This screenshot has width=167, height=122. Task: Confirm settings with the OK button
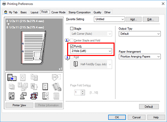point(117,117)
